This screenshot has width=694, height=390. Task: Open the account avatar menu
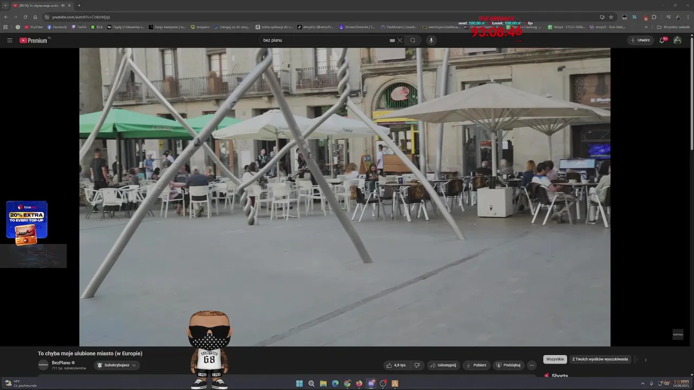pyautogui.click(x=677, y=40)
